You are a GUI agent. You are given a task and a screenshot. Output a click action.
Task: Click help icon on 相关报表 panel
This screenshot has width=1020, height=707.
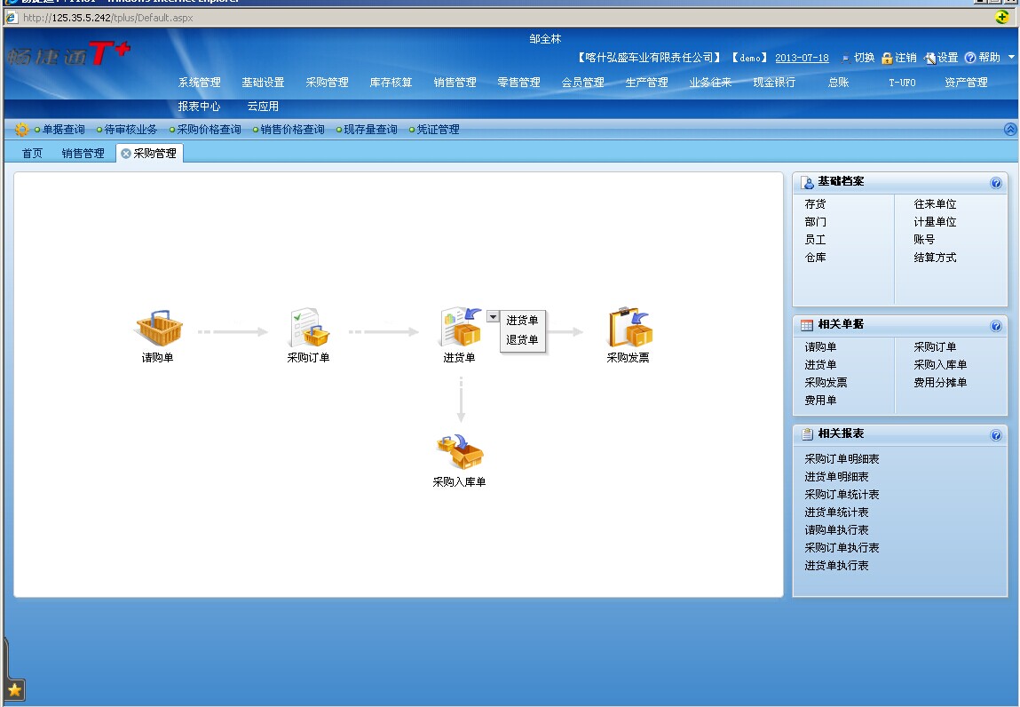point(995,435)
